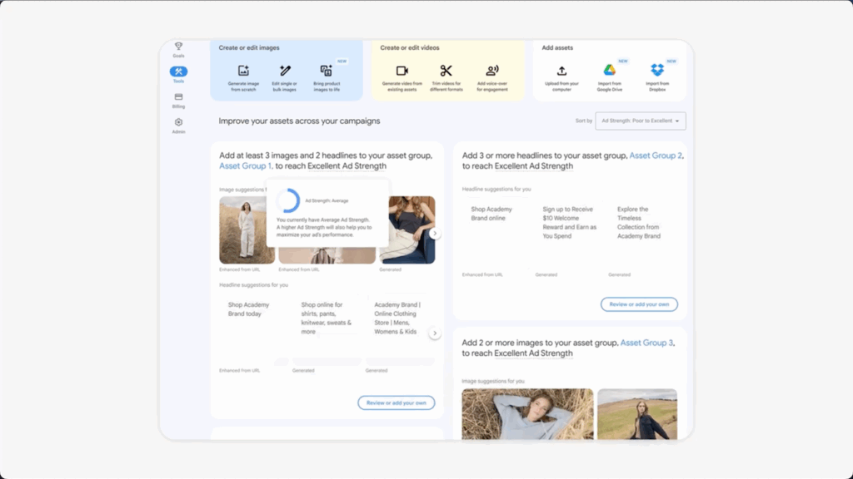Click Generate image from scratch icon
The height and width of the screenshot is (479, 853).
pyautogui.click(x=243, y=72)
